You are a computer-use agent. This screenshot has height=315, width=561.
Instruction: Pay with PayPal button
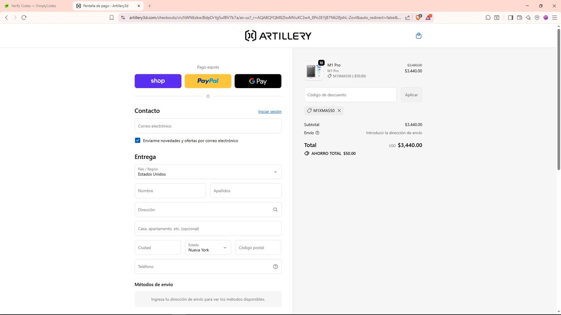(208, 81)
